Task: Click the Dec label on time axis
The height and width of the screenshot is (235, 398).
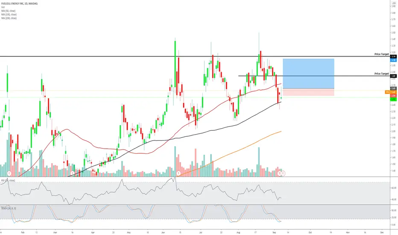Action: tap(382, 232)
